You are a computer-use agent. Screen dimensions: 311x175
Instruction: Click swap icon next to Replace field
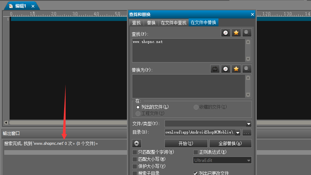(215, 69)
